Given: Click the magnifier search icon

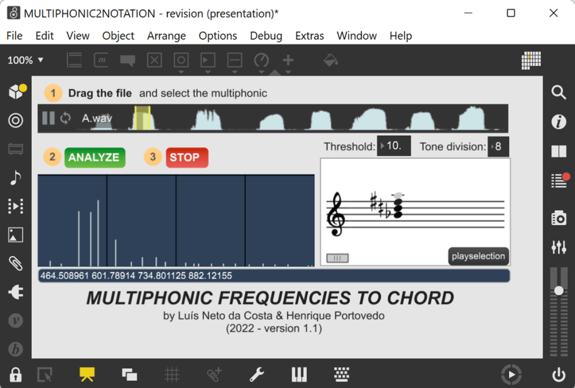Looking at the screenshot, I should click(x=558, y=93).
